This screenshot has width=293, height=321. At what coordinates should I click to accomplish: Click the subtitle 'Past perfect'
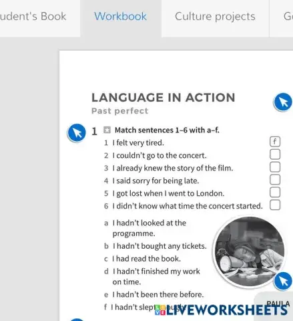click(x=120, y=111)
